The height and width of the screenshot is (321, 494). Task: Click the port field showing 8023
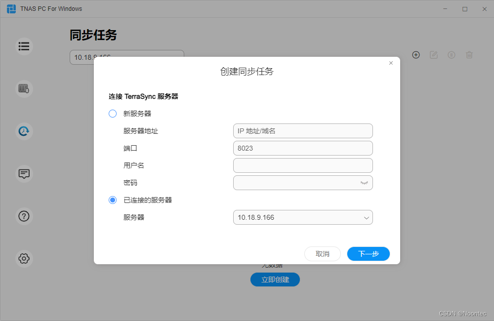303,148
